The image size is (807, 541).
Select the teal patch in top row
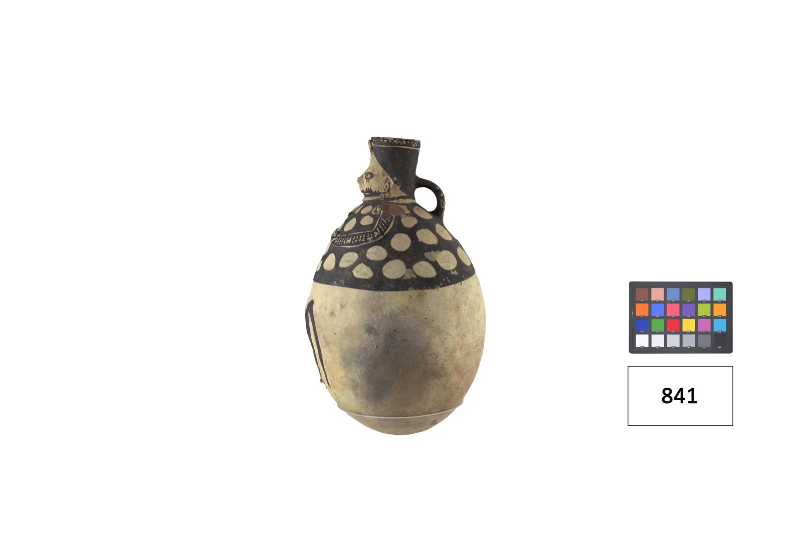coord(719,294)
